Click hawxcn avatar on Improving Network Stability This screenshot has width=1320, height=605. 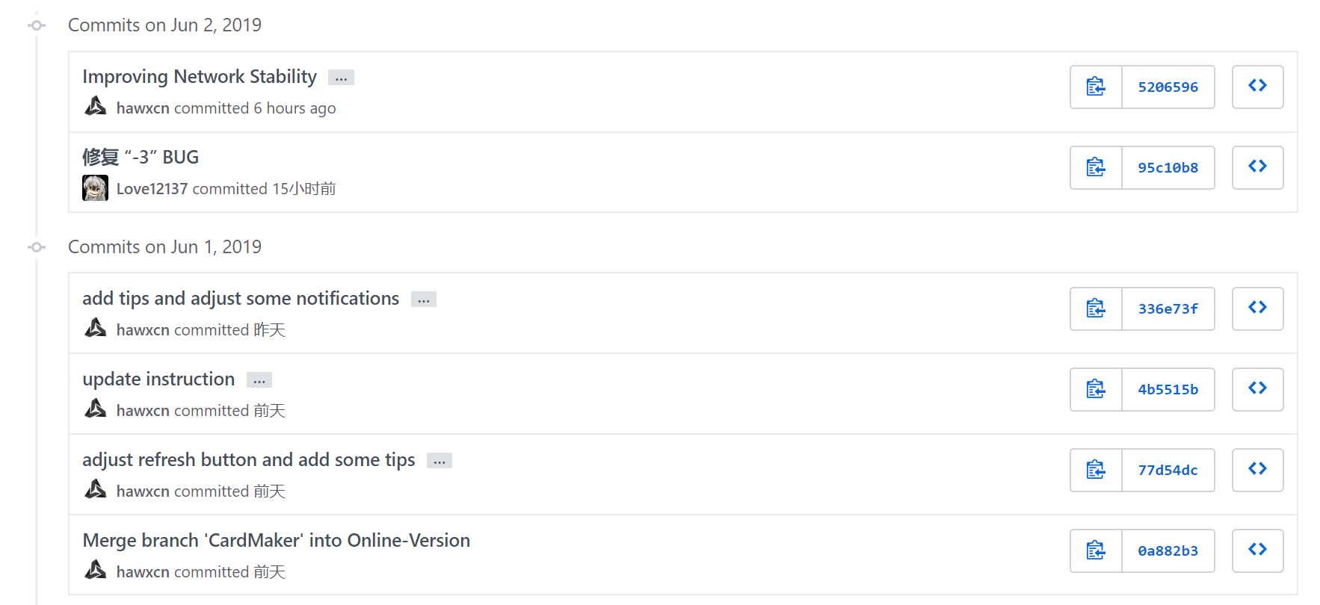click(95, 107)
